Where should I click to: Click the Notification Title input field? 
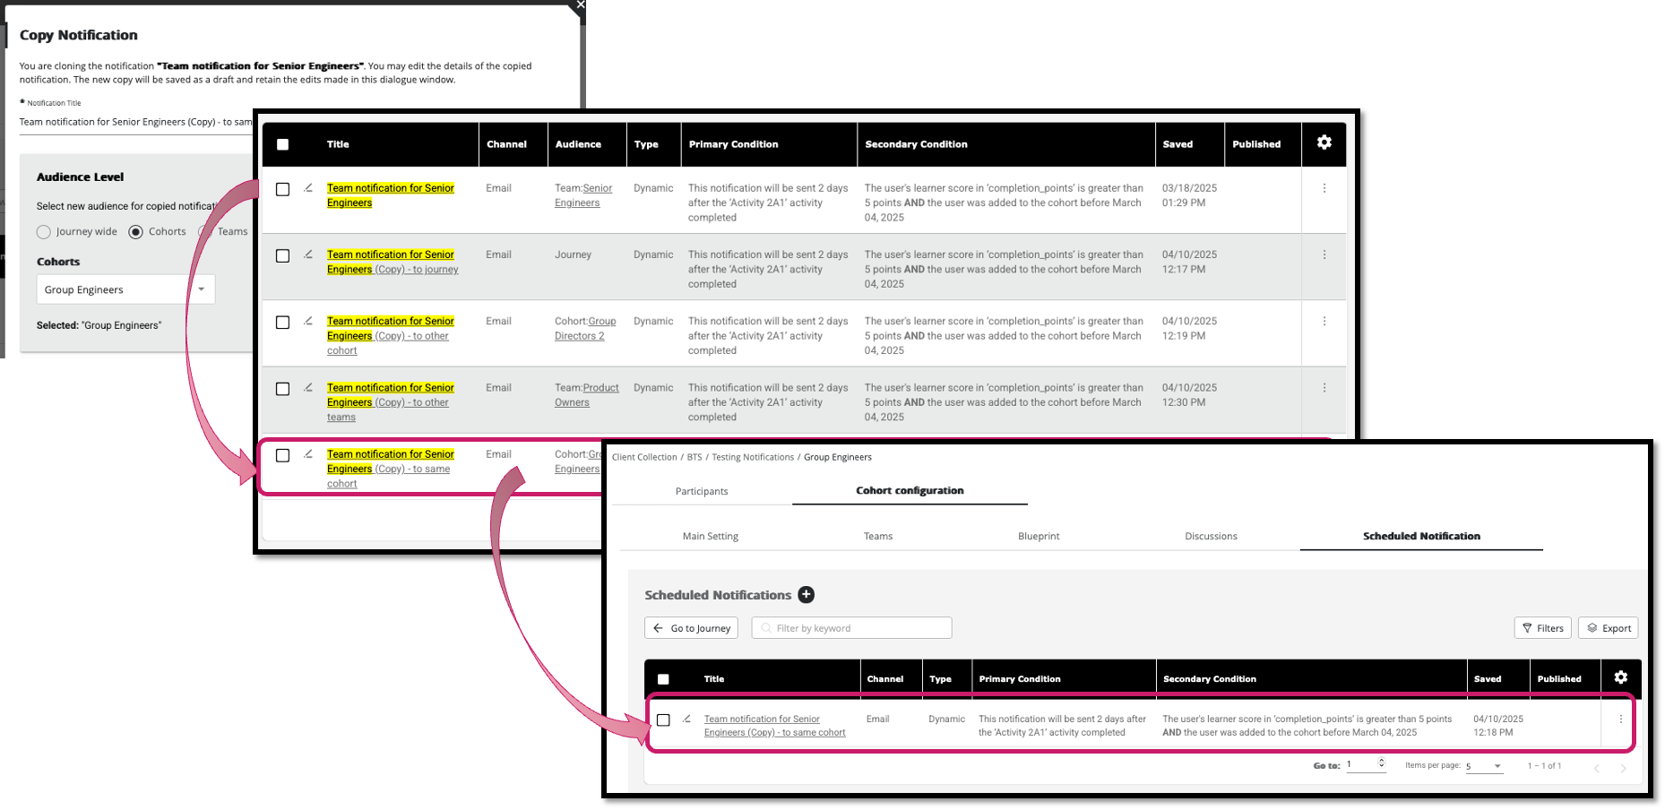click(x=136, y=122)
